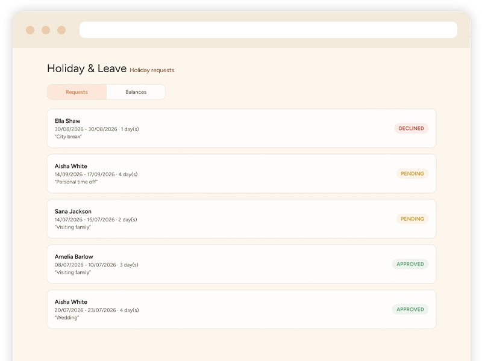This screenshot has width=482, height=361.
Task: Click the date range 14/09/2026 - 17/09/2026
Action: tap(84, 174)
